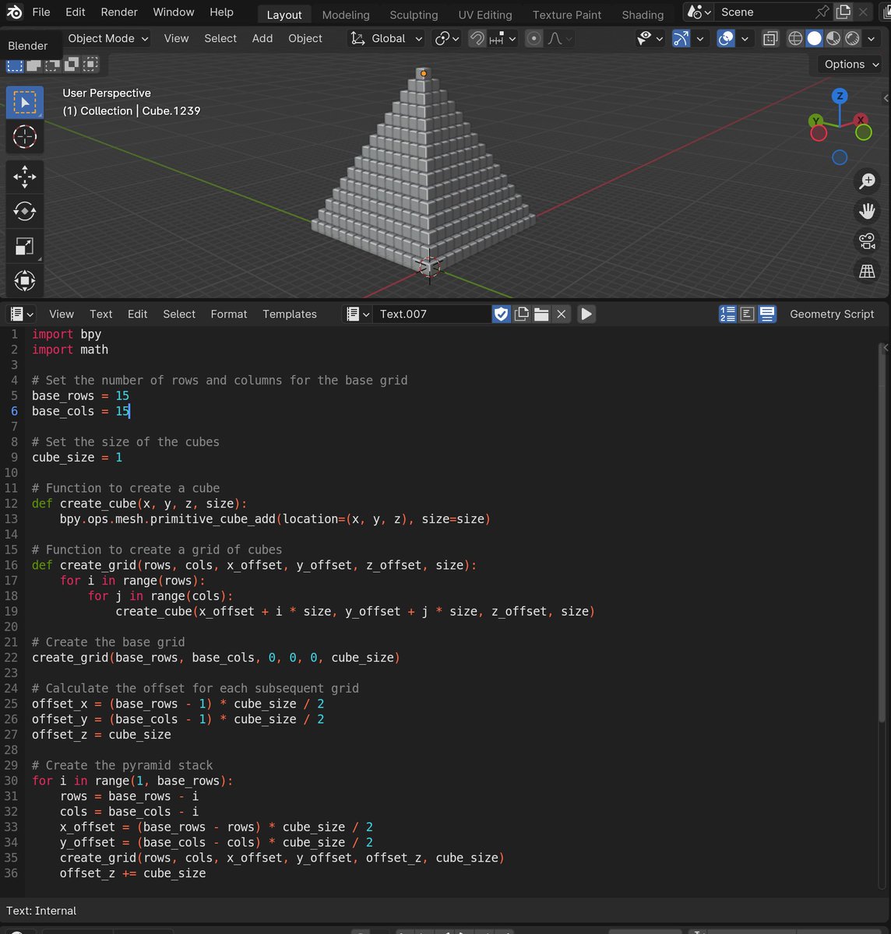Enable snapping with the magnet icon
The image size is (891, 934).
pos(477,38)
